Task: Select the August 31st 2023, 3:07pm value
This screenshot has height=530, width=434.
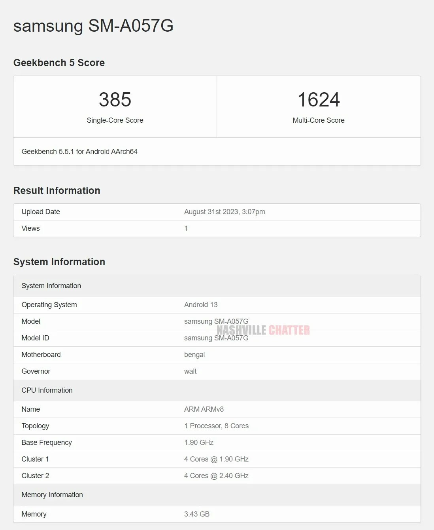Action: pyautogui.click(x=225, y=212)
